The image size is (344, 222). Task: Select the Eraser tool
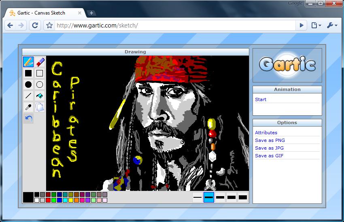coord(40,61)
